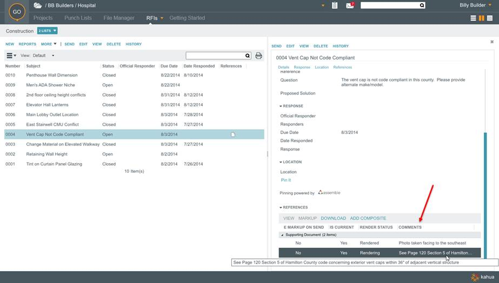This screenshot has width=499, height=283.
Task: Open the File Manager tab
Action: click(119, 18)
